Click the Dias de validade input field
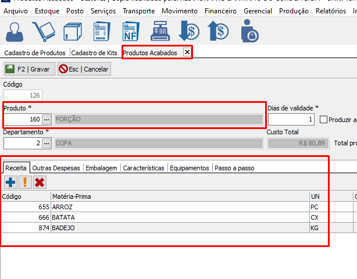This screenshot has width=357, height=279. click(x=291, y=119)
